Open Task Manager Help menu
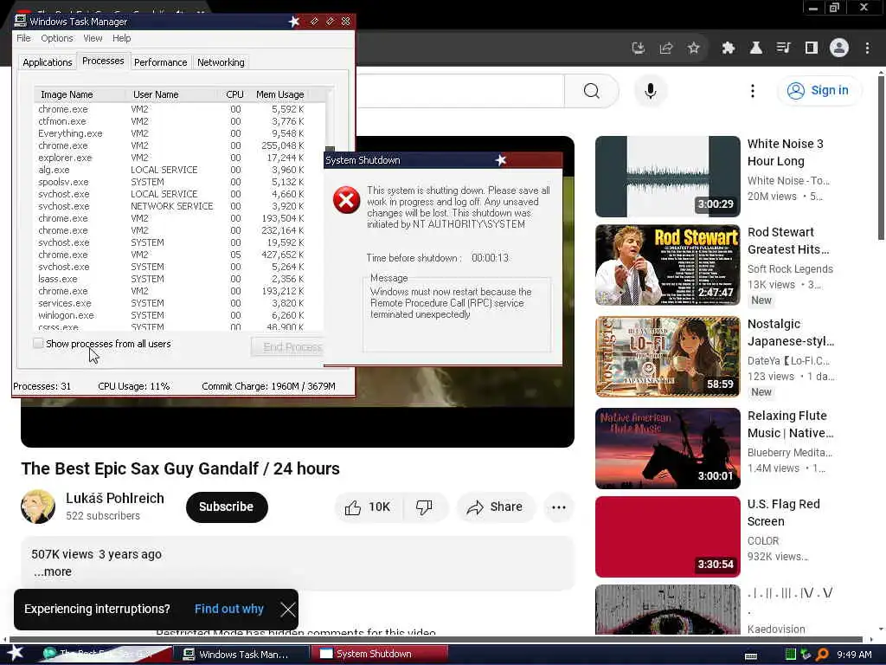The width and height of the screenshot is (886, 665). 121,38
